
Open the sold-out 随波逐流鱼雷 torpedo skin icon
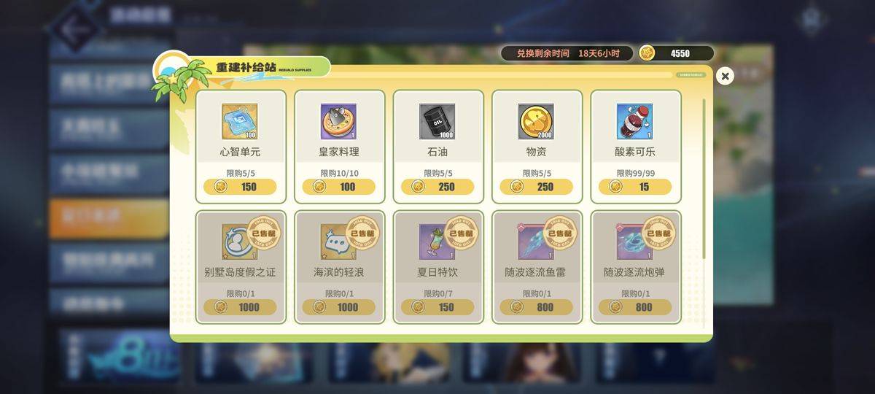point(536,242)
